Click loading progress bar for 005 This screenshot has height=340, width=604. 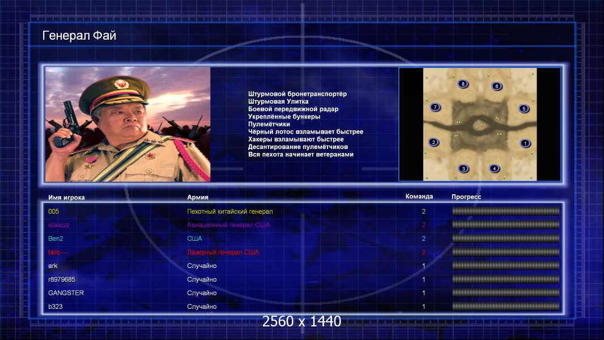pyautogui.click(x=506, y=211)
